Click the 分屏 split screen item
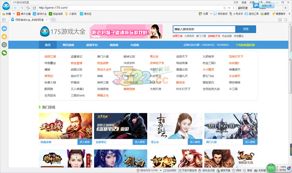 click(204, 14)
